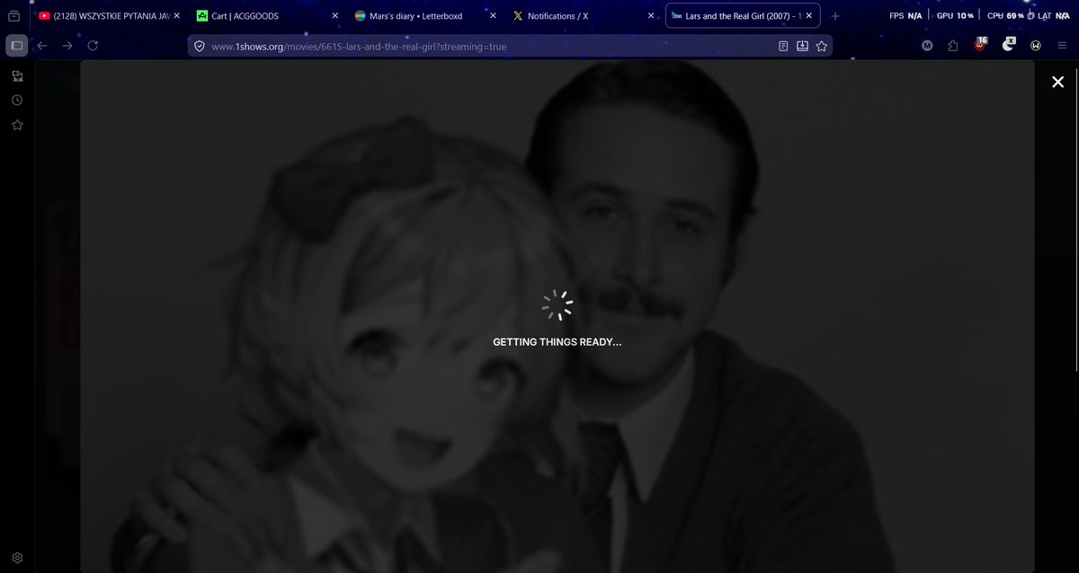Screen dimensions: 1079x573
Task: Close the YouTube tab
Action: point(176,16)
